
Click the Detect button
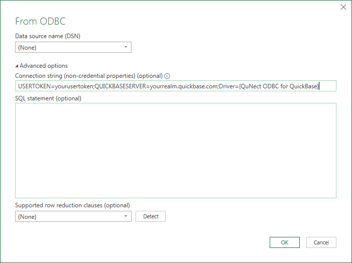pos(151,216)
